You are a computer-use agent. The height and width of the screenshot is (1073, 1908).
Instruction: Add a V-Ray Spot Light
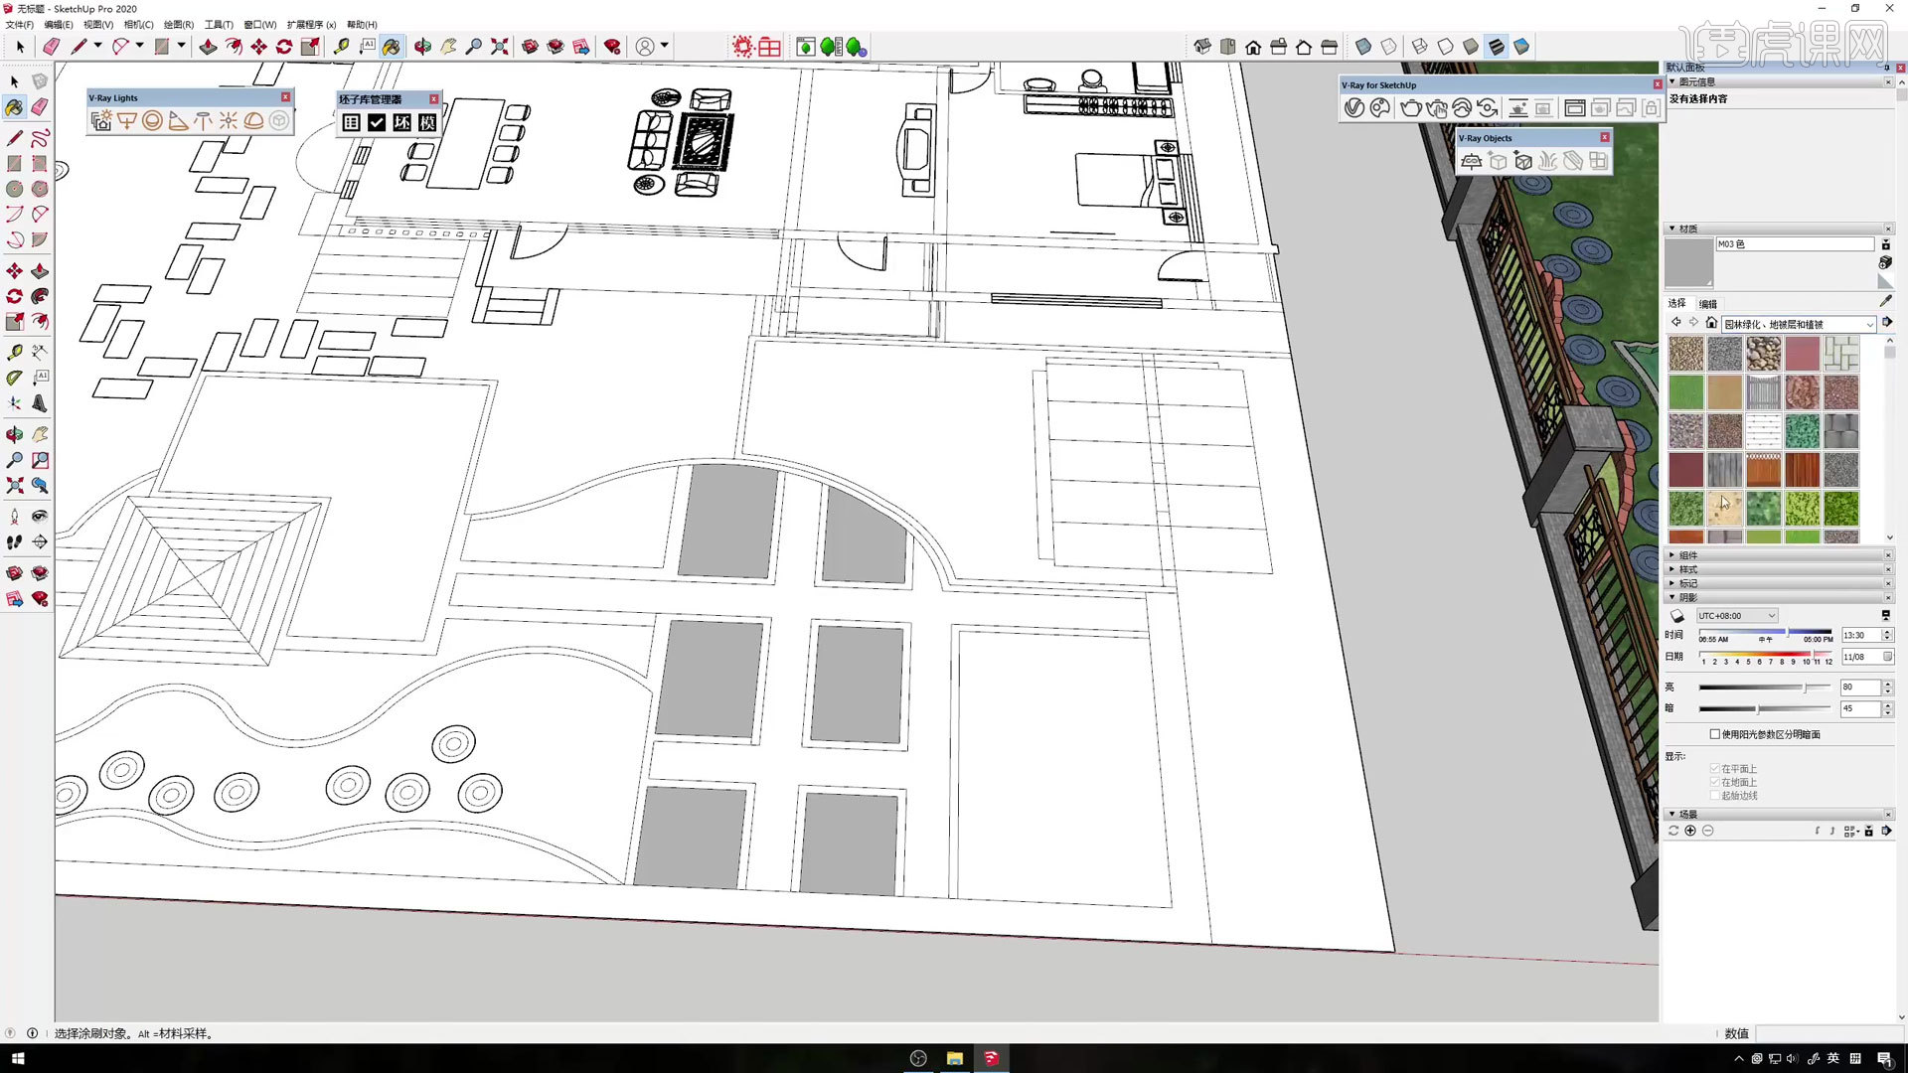coord(178,121)
